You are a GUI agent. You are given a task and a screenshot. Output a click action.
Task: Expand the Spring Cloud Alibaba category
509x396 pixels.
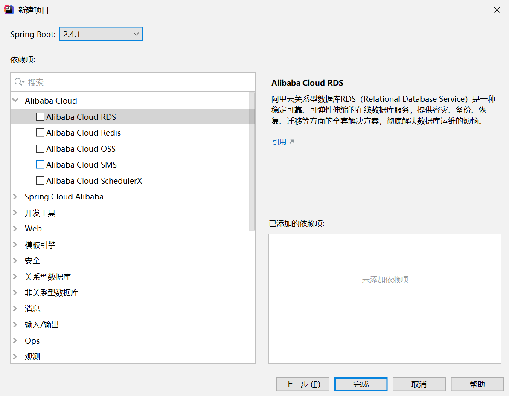[15, 197]
